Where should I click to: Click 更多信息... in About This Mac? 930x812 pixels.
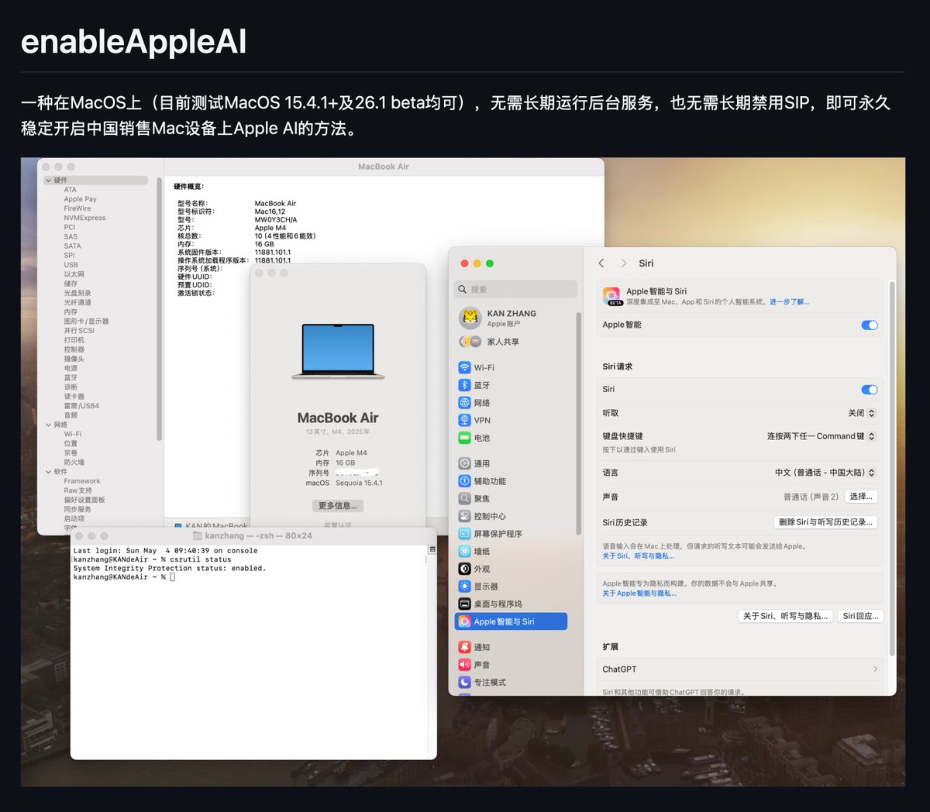point(338,506)
